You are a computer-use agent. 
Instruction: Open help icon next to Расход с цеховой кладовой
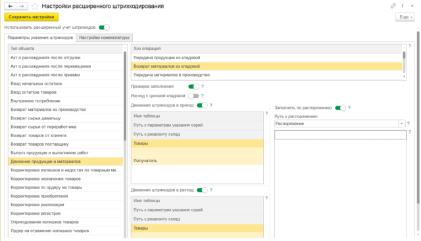pos(203,96)
